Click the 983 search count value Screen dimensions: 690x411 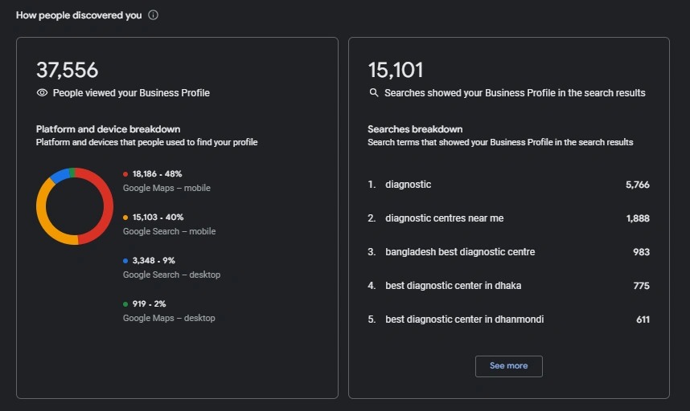pos(642,252)
